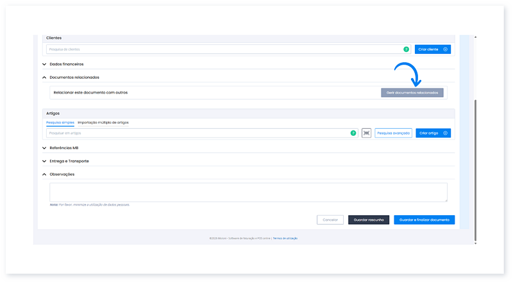Screen dimensions: 513x283
Task: Switch to the Pesquisa simples tab
Action: [x=60, y=122]
